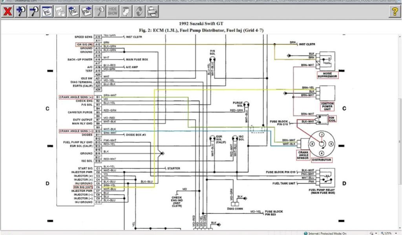Image resolution: width=402 pixels, height=235 pixels.
Task: Click the red X close figure icon
Action: 7,11
